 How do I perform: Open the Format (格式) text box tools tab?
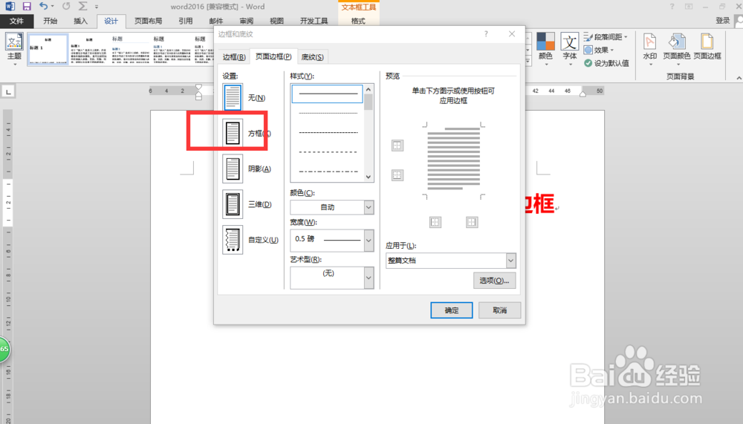[358, 21]
